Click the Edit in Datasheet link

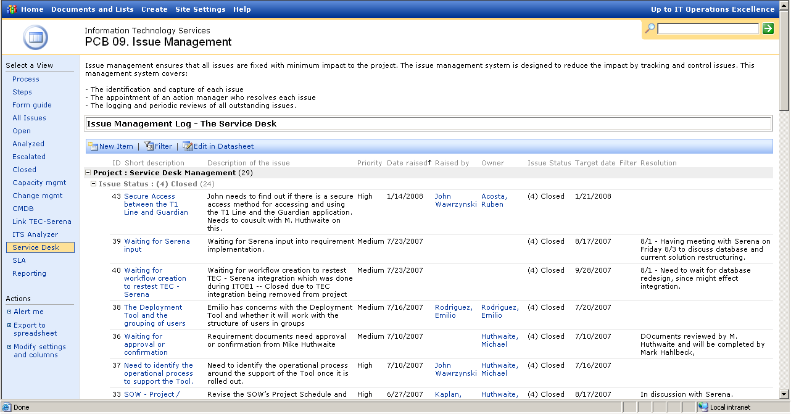(x=223, y=146)
